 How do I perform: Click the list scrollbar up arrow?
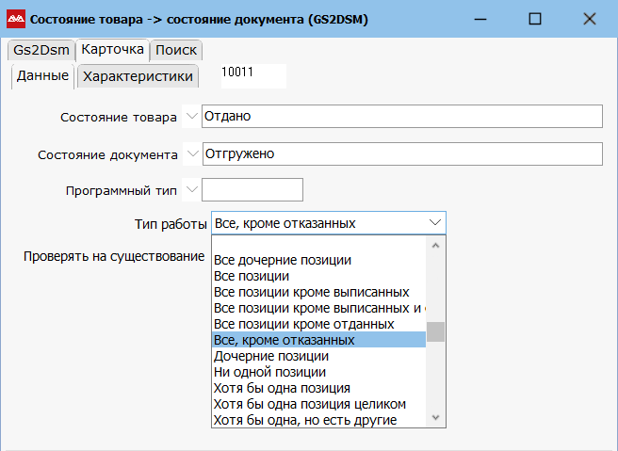click(x=435, y=245)
